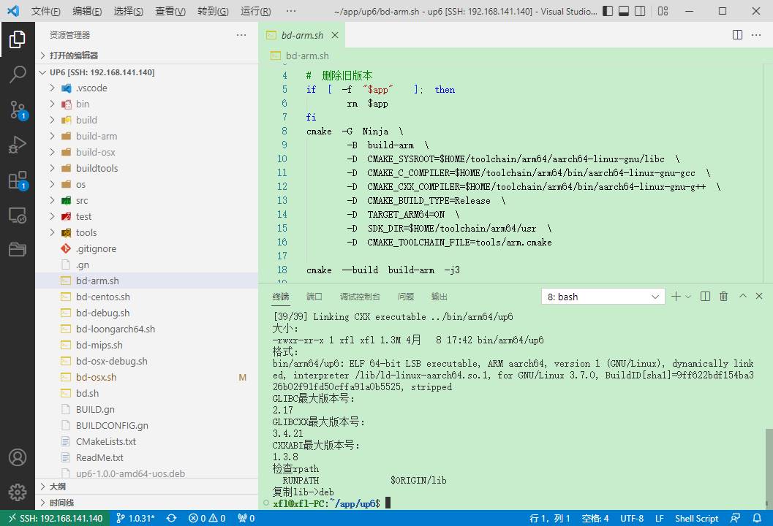Open Run and Debug view icon
773x526 pixels.
(x=18, y=145)
